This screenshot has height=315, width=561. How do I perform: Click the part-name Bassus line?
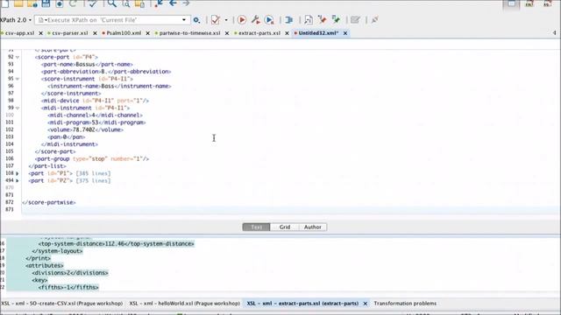[87, 64]
